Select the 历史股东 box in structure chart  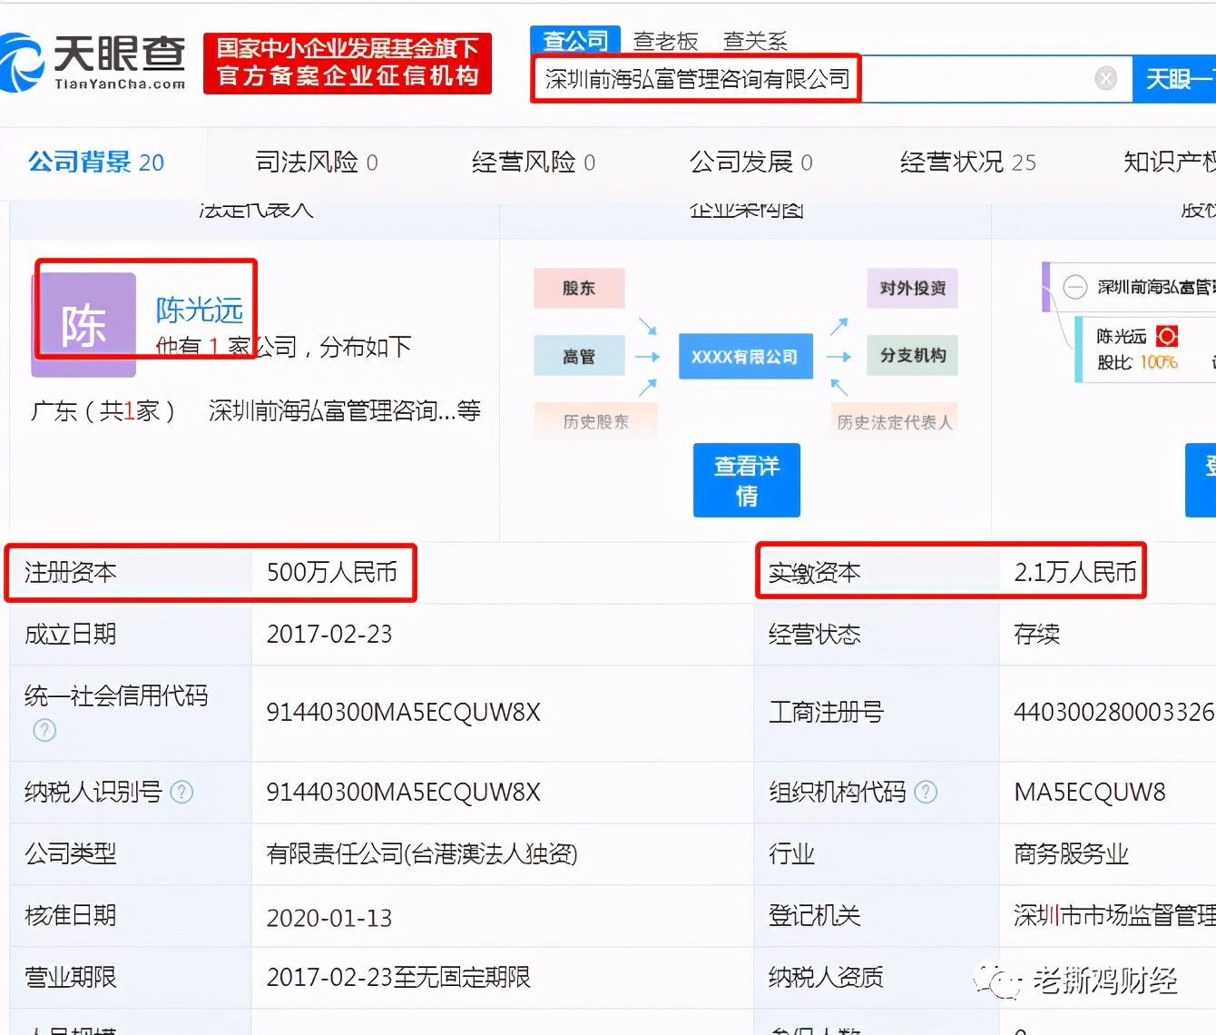pos(595,421)
